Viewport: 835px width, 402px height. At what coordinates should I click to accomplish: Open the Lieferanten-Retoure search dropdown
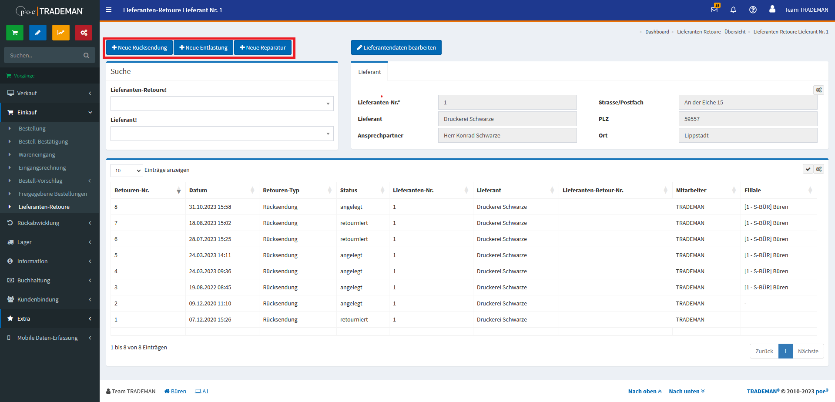[x=222, y=104]
